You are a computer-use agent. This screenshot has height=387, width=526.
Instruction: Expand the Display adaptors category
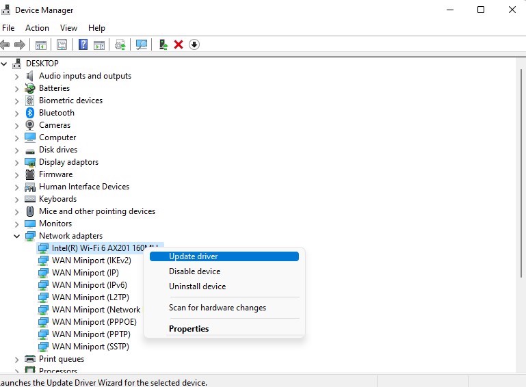point(17,162)
